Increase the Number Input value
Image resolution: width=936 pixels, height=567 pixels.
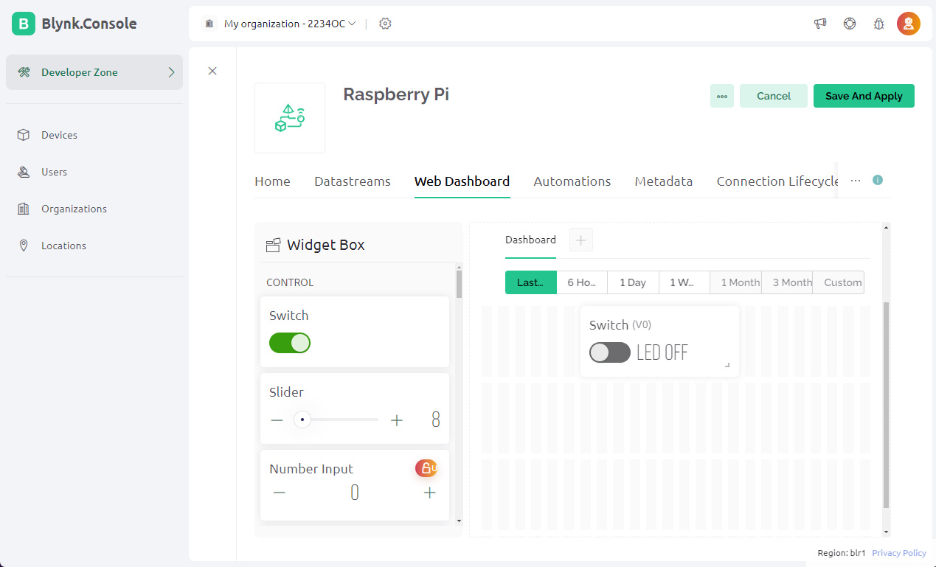(x=430, y=493)
